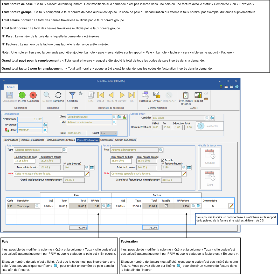This screenshot has height=274, width=278.
Task: Open help with the question mark icon
Action: tap(237, 87)
